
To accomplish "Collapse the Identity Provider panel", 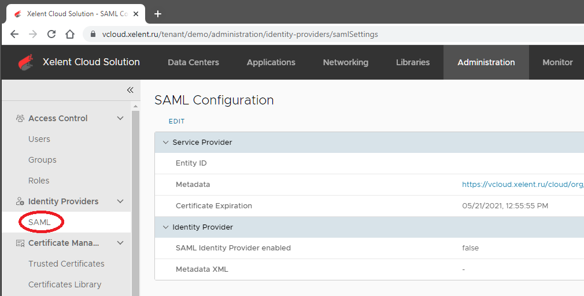I will pos(166,227).
